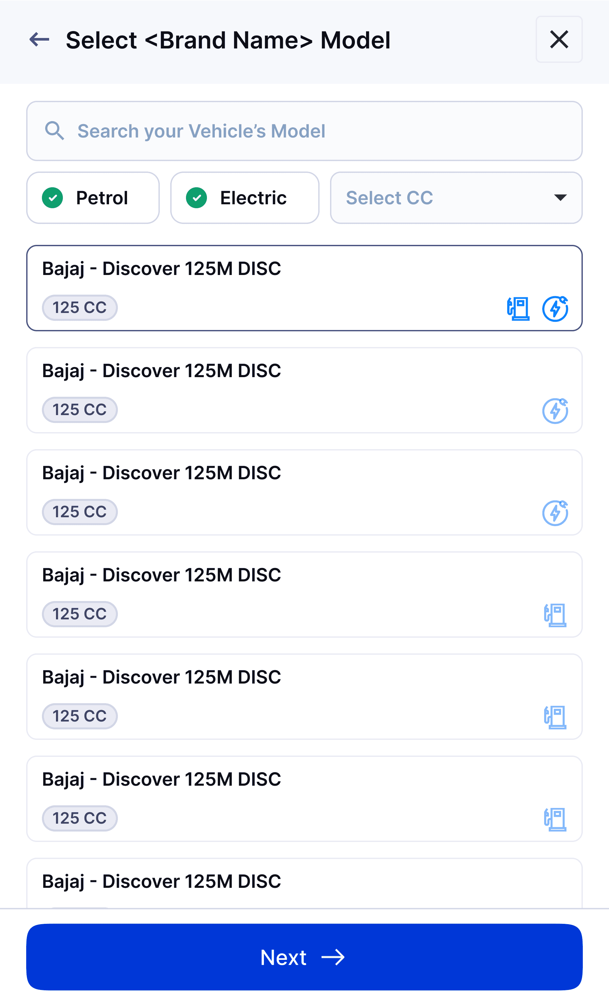
Task: Click the back arrow icon
Action: pyautogui.click(x=39, y=40)
